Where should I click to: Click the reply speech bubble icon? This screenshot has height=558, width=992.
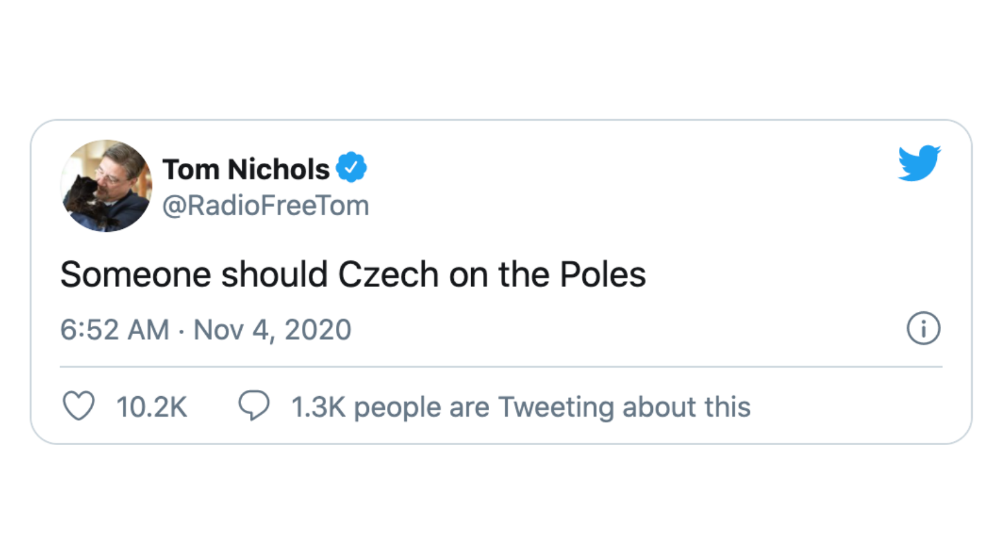point(254,405)
